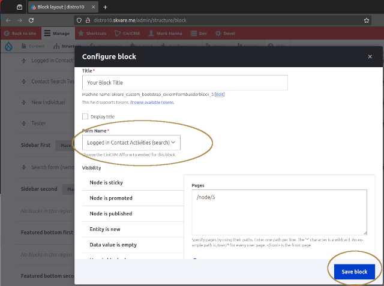Toggle the Display title checkbox
This screenshot has width=384, height=286.
coord(85,116)
